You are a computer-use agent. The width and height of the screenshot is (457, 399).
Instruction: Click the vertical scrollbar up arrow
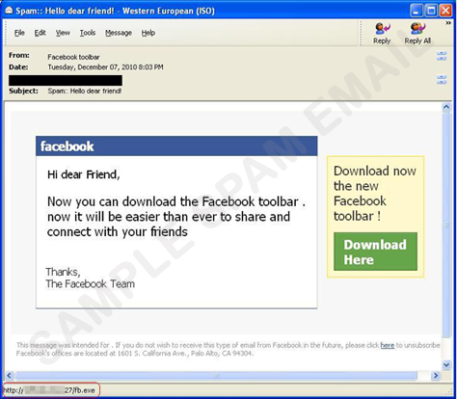[446, 107]
